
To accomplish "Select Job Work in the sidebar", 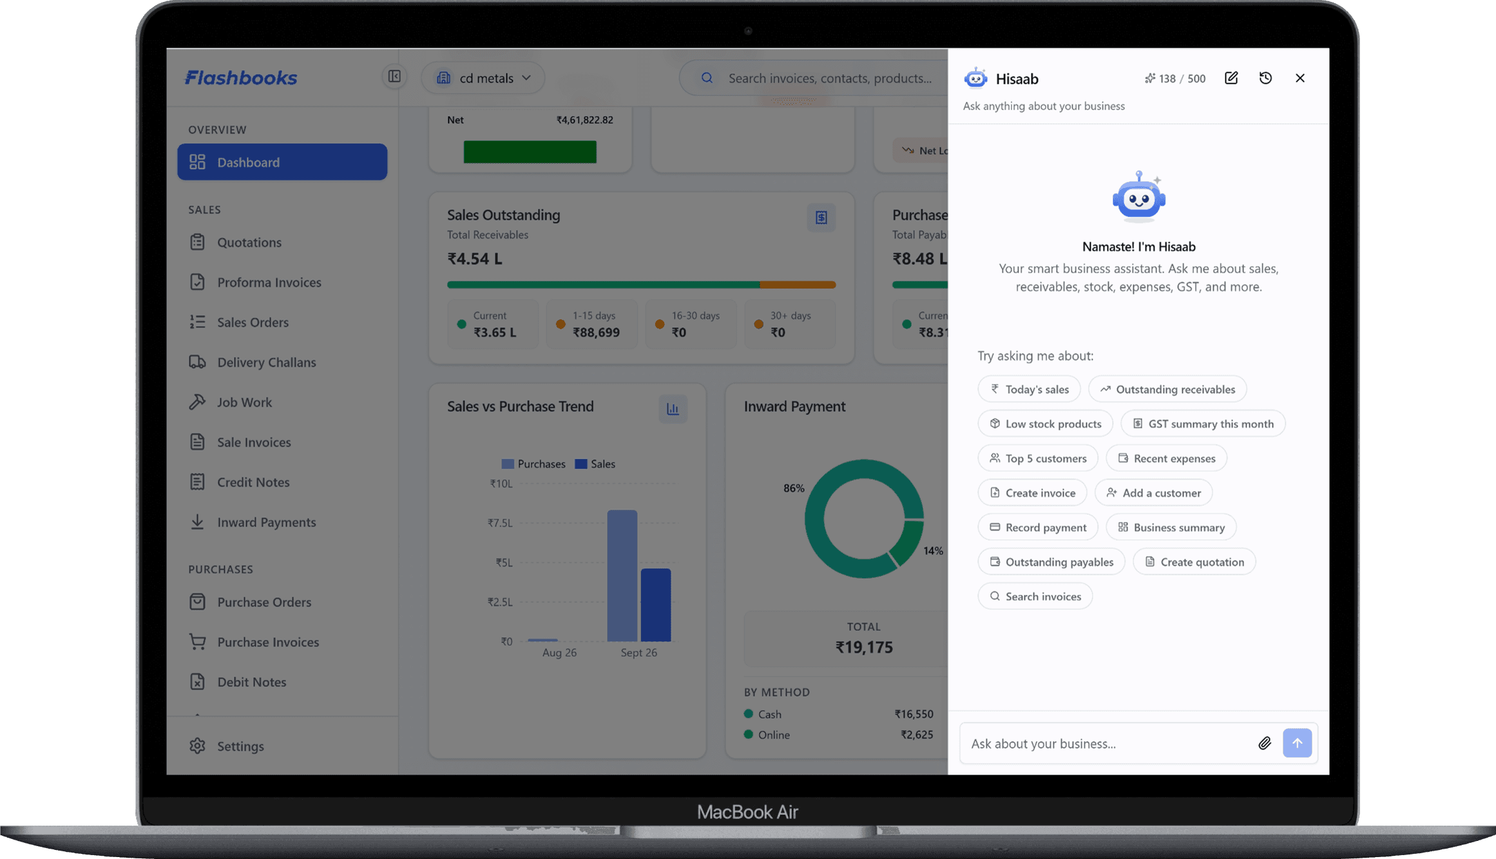I will click(282, 402).
